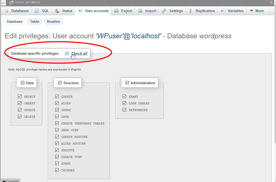The image size is (276, 182).
Task: Select the Database privileges sub-tab
Action: click(14, 21)
